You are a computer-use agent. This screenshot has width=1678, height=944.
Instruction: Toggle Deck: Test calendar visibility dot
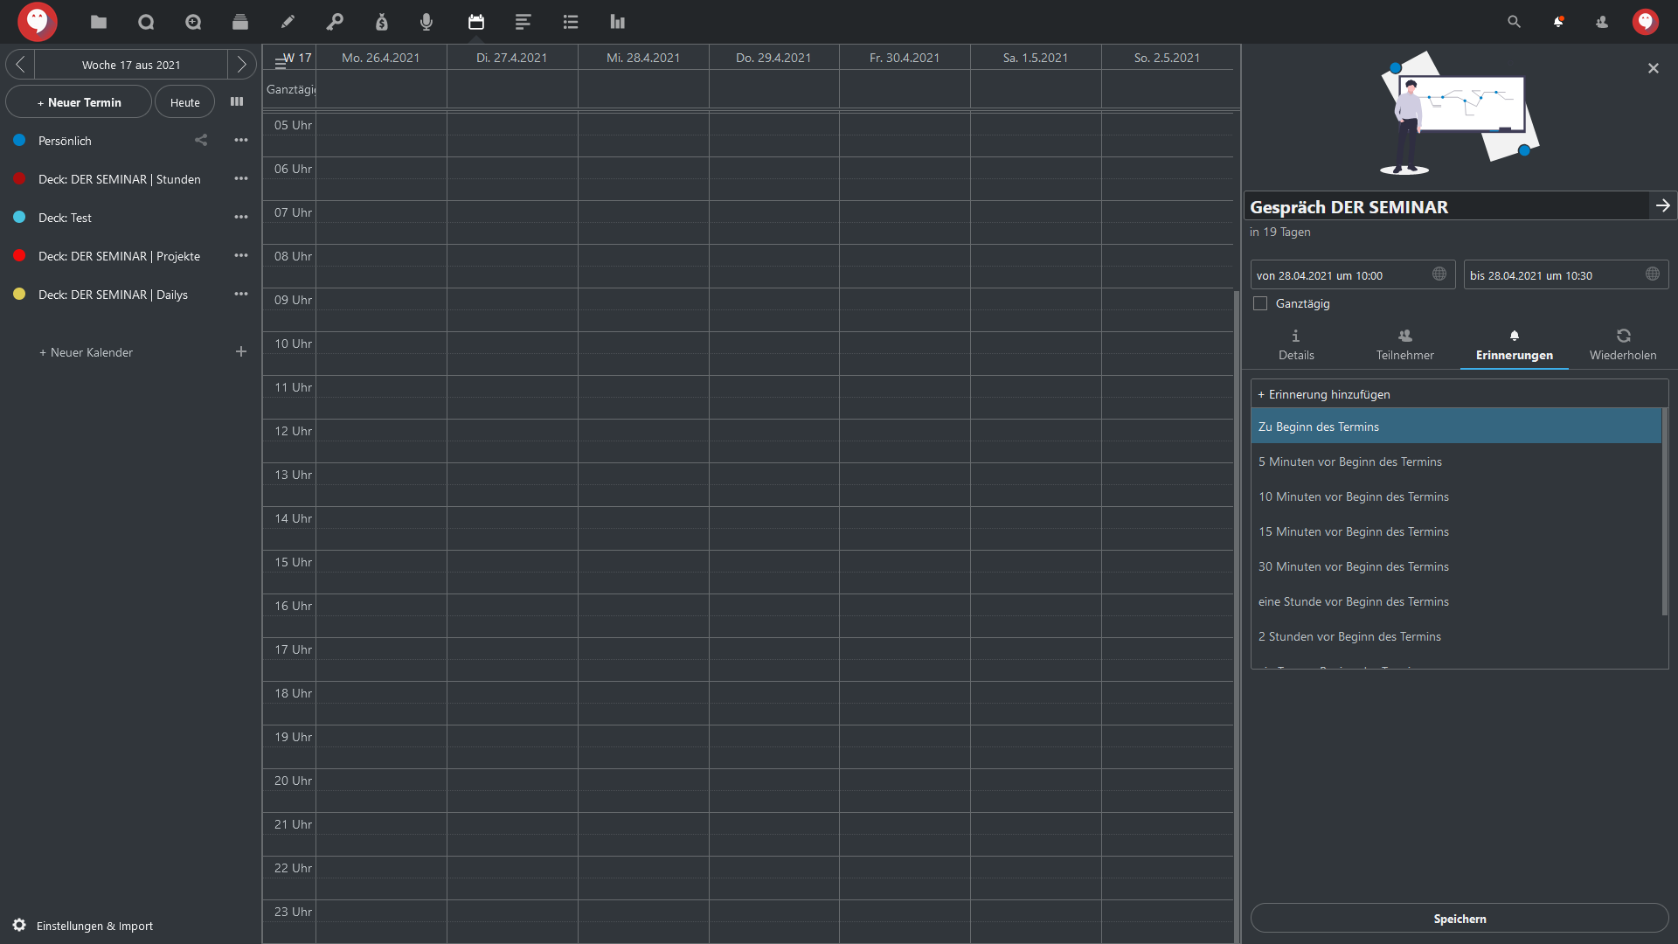19,217
